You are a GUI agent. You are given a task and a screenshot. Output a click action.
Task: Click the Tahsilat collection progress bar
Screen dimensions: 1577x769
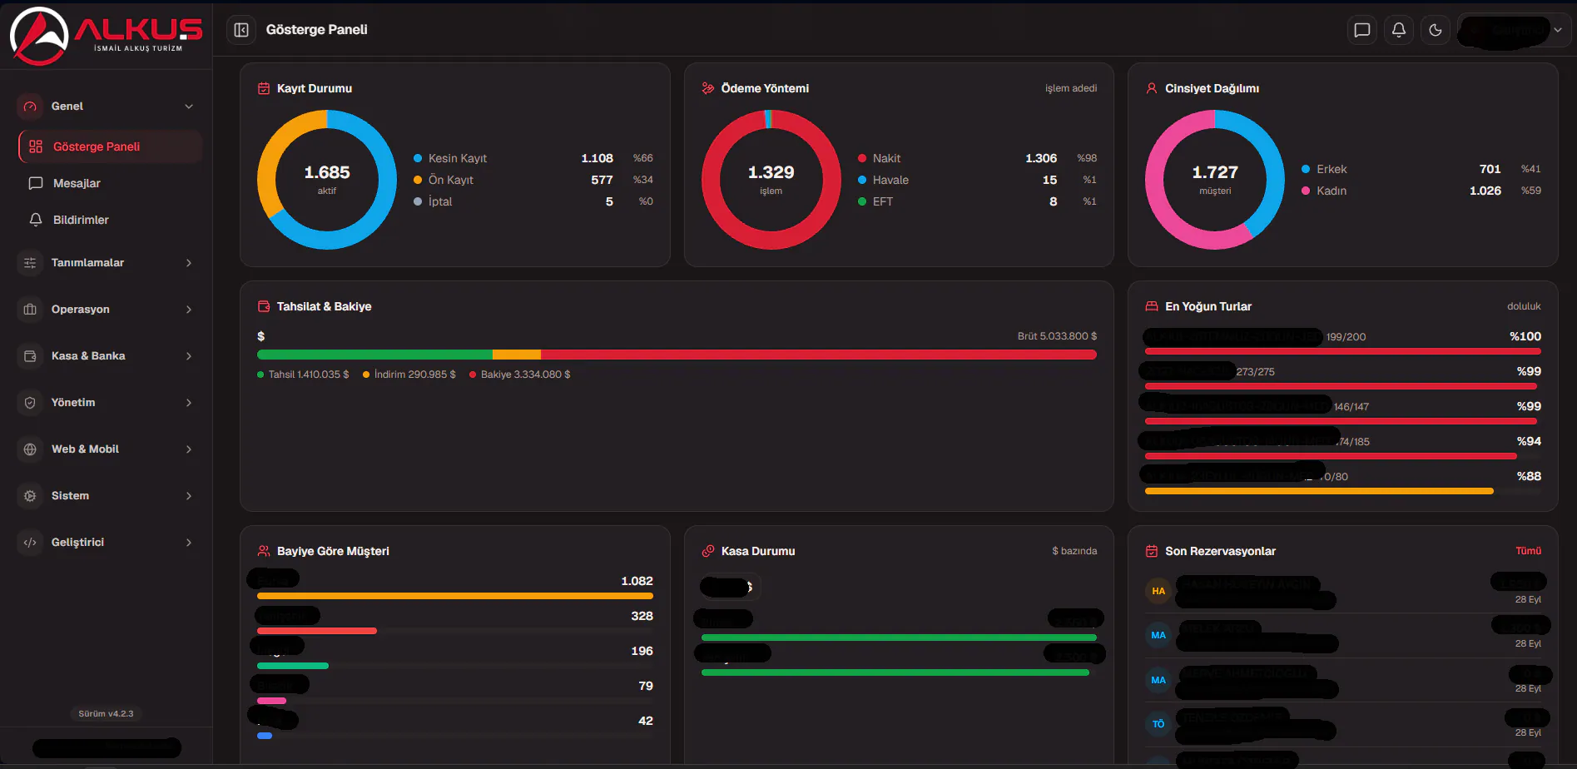[x=677, y=355]
